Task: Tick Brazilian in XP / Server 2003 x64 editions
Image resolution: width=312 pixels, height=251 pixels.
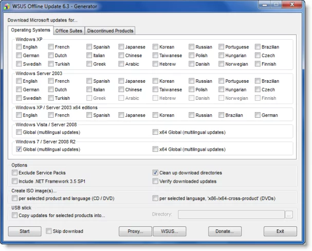Action: pyautogui.click(x=221, y=115)
